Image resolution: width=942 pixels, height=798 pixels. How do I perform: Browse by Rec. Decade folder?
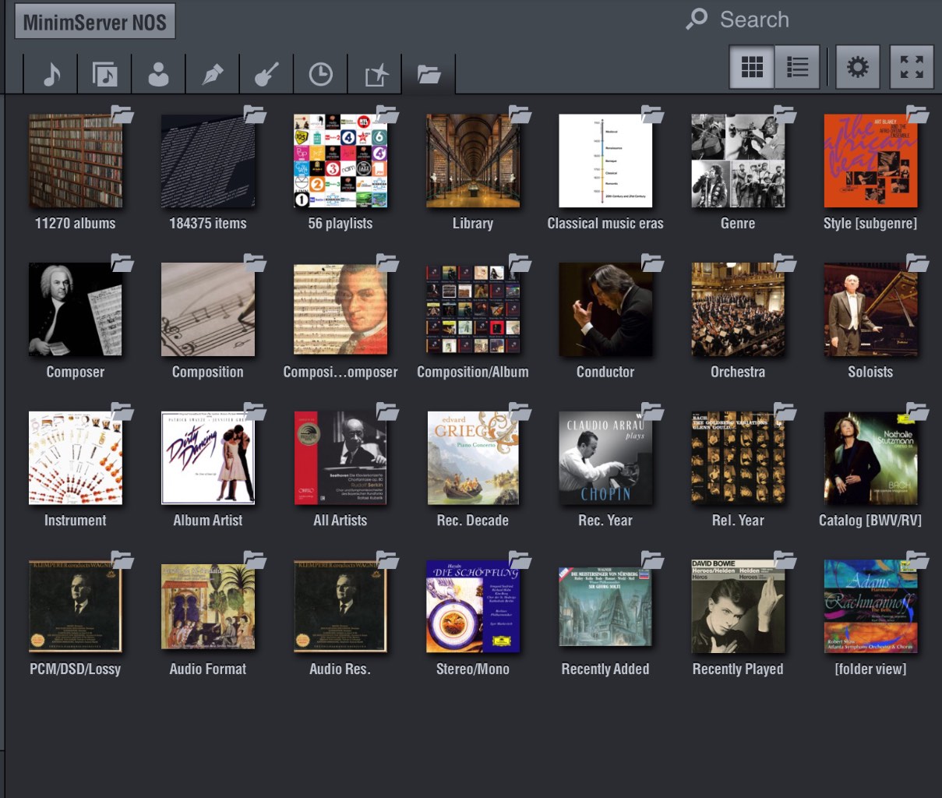point(473,458)
